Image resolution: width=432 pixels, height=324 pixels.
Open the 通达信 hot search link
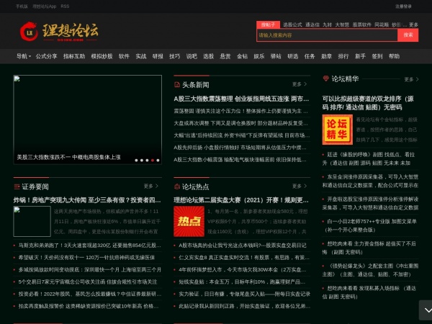coord(312,24)
